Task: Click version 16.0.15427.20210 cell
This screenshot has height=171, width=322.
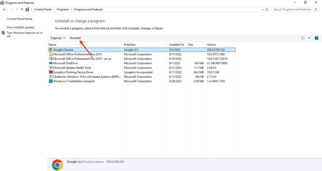Action: [x=217, y=59]
